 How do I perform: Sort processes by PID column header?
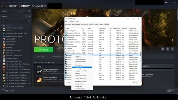83,29
